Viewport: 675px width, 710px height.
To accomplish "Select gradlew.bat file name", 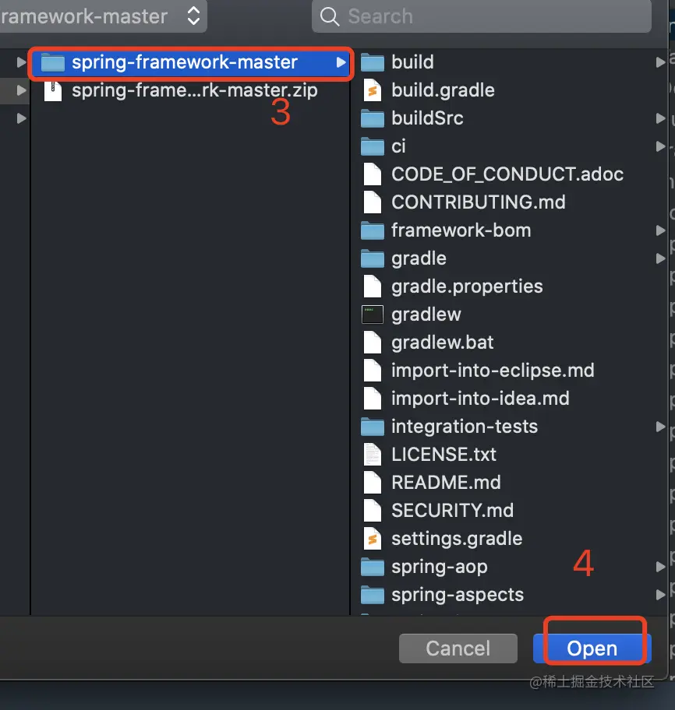I will click(443, 343).
